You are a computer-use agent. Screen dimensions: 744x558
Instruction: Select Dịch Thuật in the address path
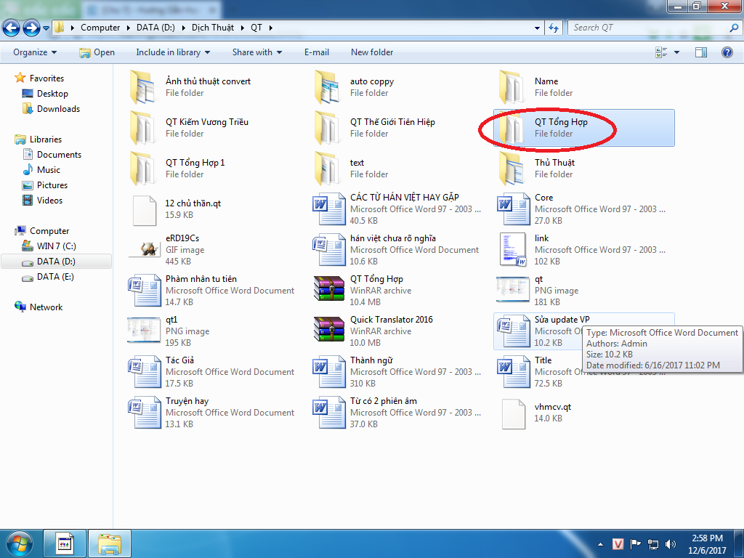click(214, 28)
